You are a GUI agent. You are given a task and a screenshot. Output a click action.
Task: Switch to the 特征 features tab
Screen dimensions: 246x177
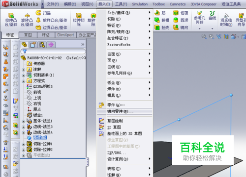[10, 35]
